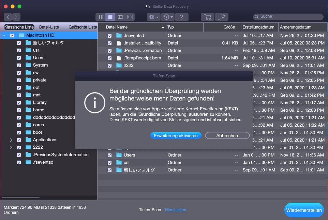
Task: Expand the 2222 folder in tree
Action: coord(11,147)
